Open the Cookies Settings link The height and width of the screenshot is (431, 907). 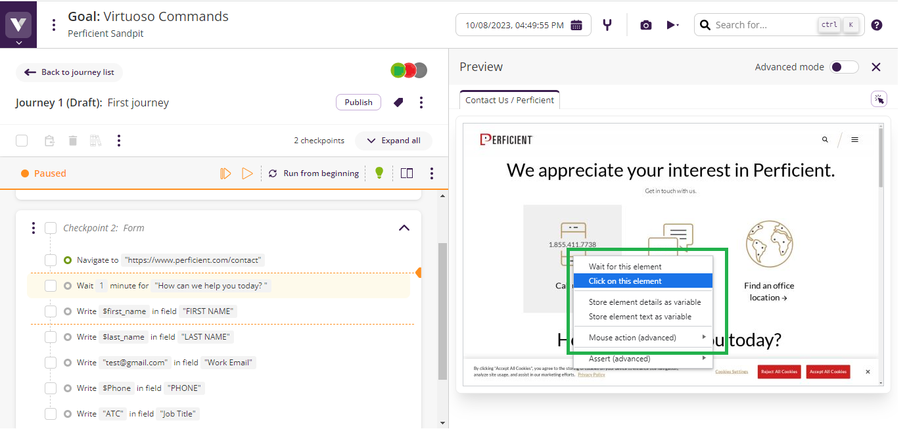pyautogui.click(x=732, y=372)
